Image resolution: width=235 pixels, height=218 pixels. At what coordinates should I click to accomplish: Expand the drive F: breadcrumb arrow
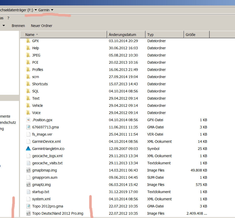click(x=36, y=10)
